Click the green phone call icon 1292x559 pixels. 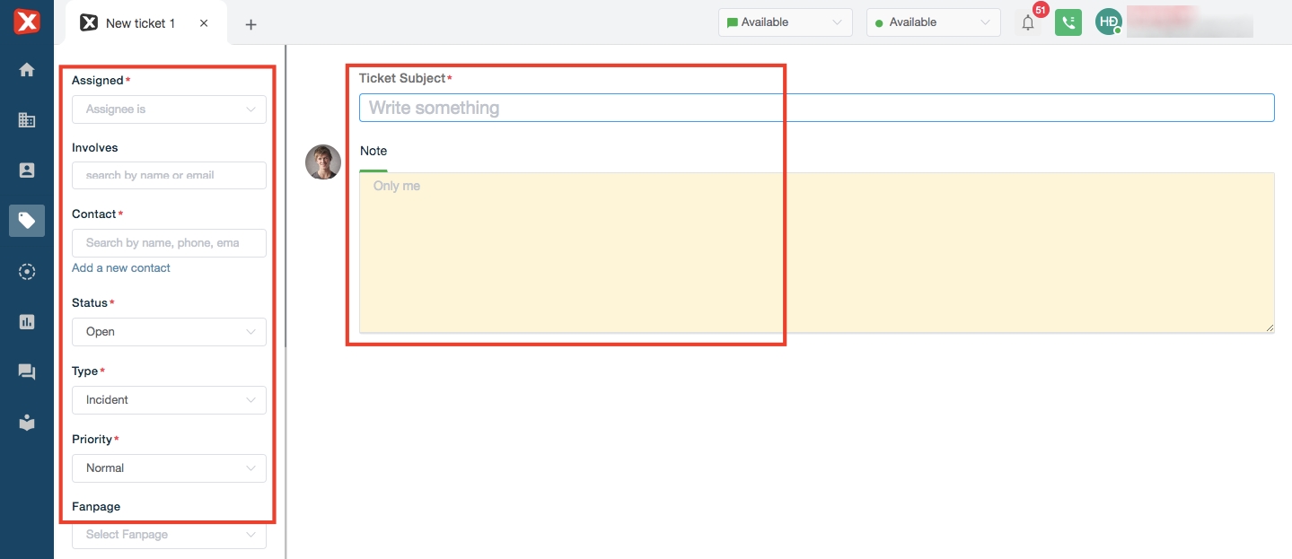(x=1068, y=22)
